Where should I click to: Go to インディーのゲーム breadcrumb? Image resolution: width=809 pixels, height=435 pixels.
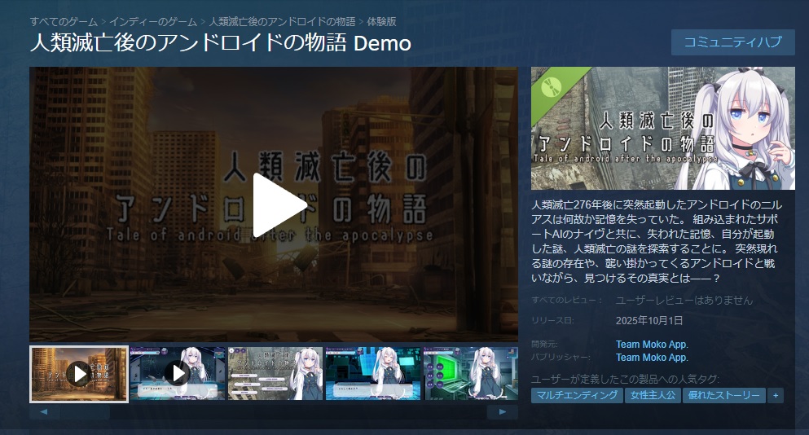click(x=154, y=21)
